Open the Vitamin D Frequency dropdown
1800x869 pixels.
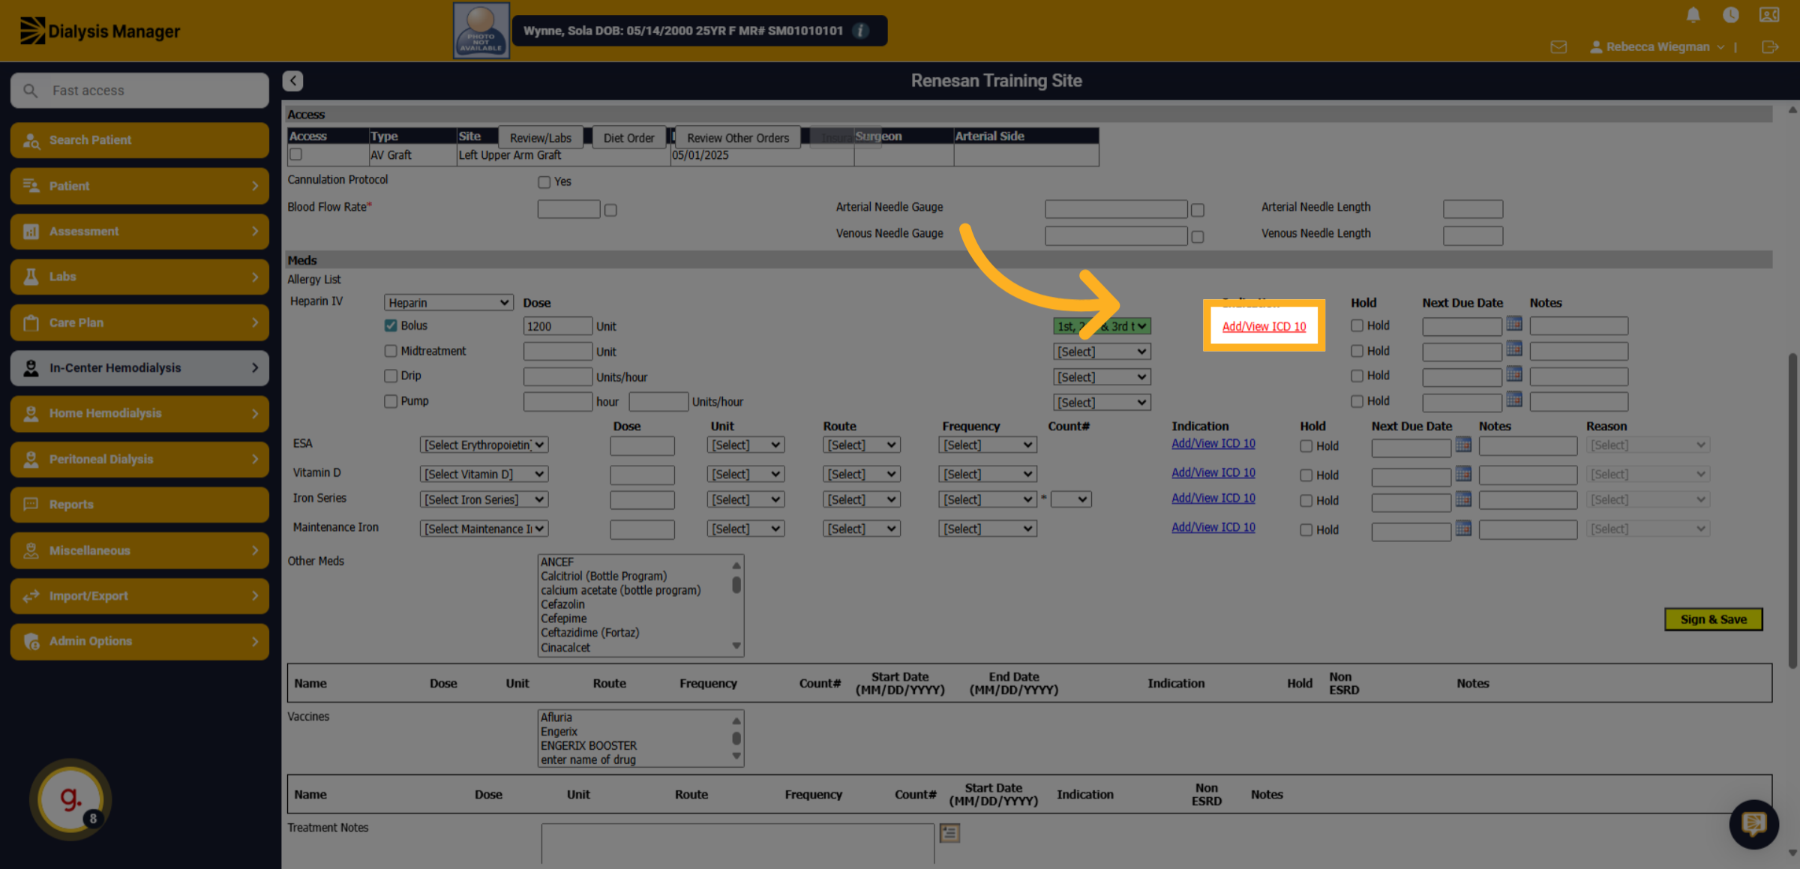click(987, 474)
